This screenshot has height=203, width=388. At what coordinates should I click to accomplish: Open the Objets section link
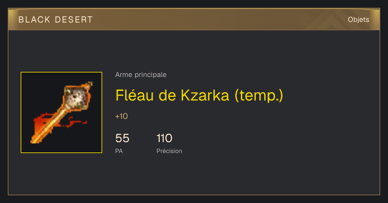(x=358, y=20)
